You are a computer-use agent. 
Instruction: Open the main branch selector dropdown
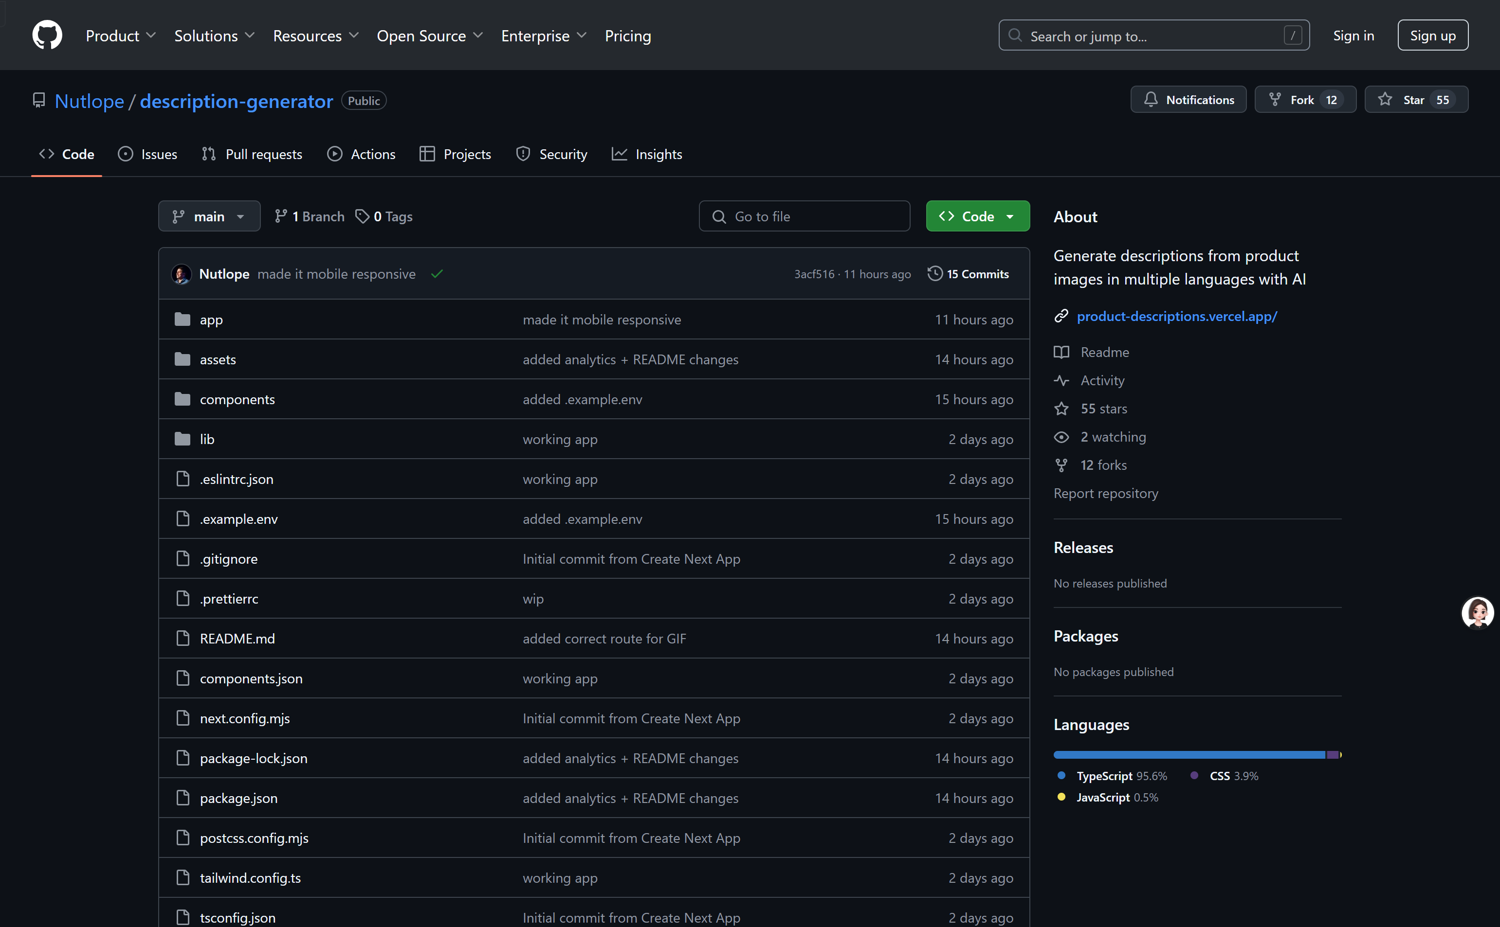(x=209, y=216)
